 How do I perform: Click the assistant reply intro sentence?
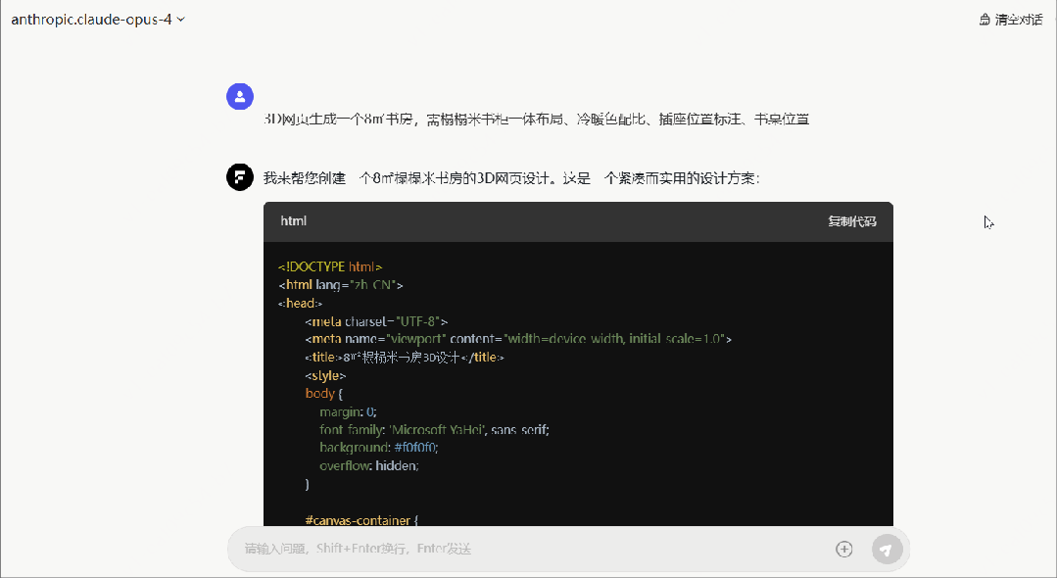pyautogui.click(x=511, y=178)
